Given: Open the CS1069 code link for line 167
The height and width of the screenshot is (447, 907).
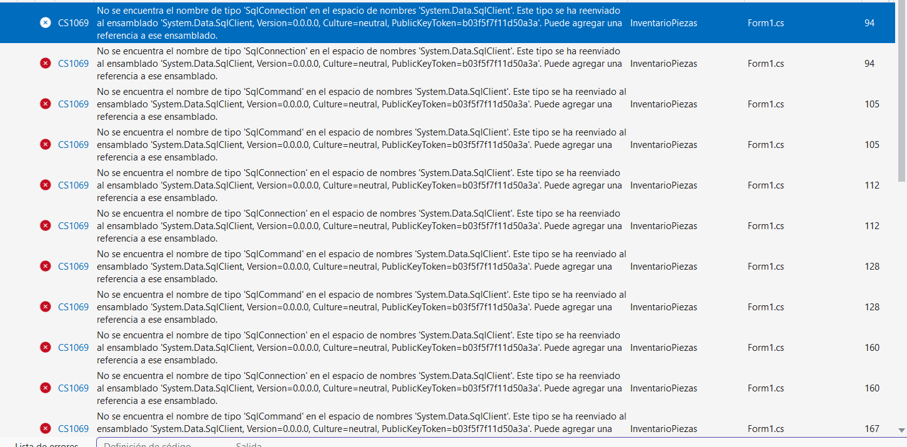Looking at the screenshot, I should click(x=73, y=429).
